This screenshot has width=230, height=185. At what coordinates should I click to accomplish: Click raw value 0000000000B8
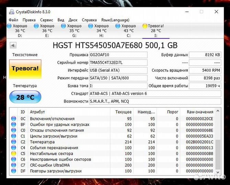[199, 153]
